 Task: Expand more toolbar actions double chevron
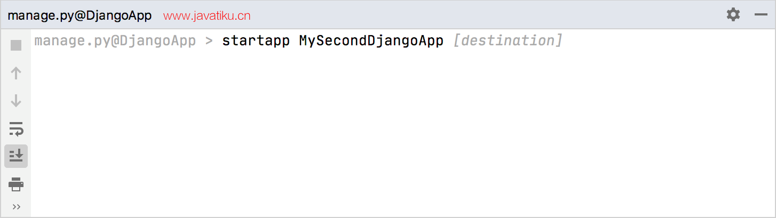pos(16,206)
